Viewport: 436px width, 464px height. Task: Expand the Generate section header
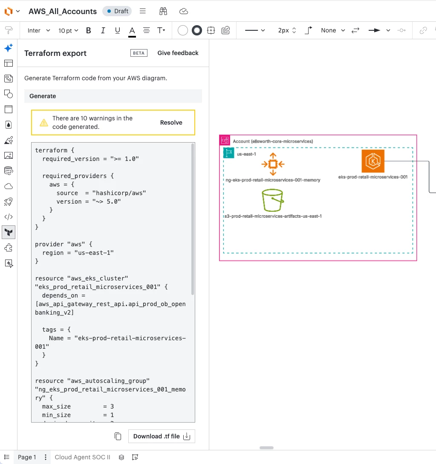tap(113, 96)
